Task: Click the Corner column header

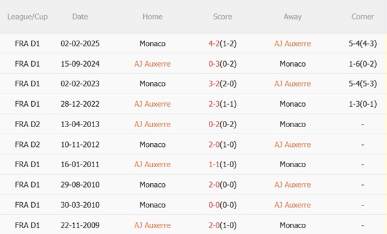Action: pyautogui.click(x=362, y=17)
